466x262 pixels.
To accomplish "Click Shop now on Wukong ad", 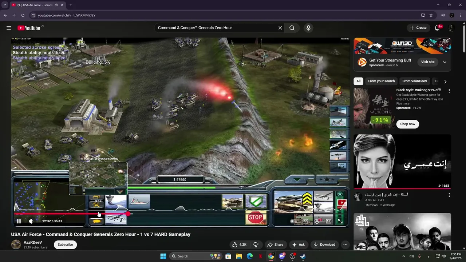I will pyautogui.click(x=408, y=124).
